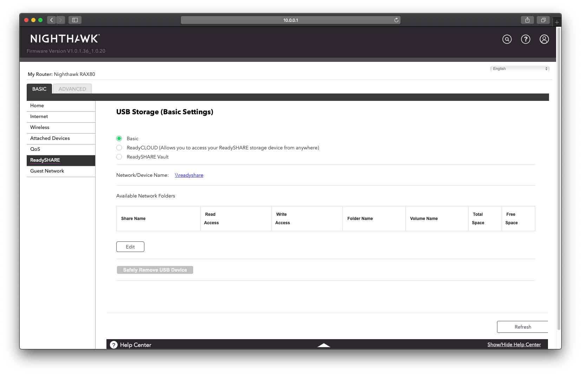
Task: Click the \\readyshare network link
Action: tap(189, 175)
